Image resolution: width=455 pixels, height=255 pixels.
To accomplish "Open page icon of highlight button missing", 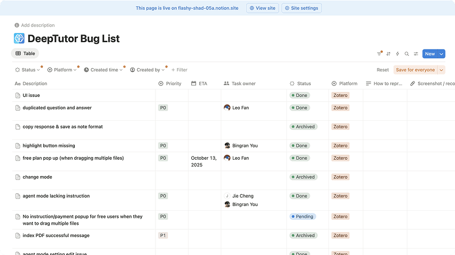I will (x=18, y=146).
